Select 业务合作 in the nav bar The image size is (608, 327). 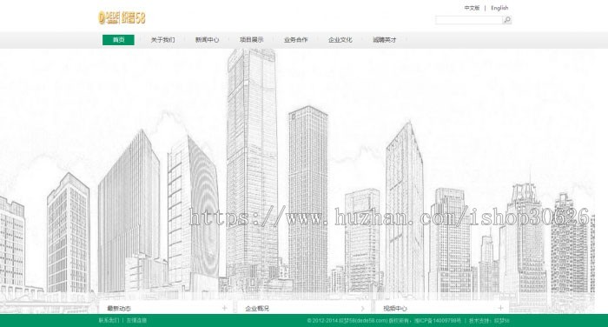(x=295, y=40)
